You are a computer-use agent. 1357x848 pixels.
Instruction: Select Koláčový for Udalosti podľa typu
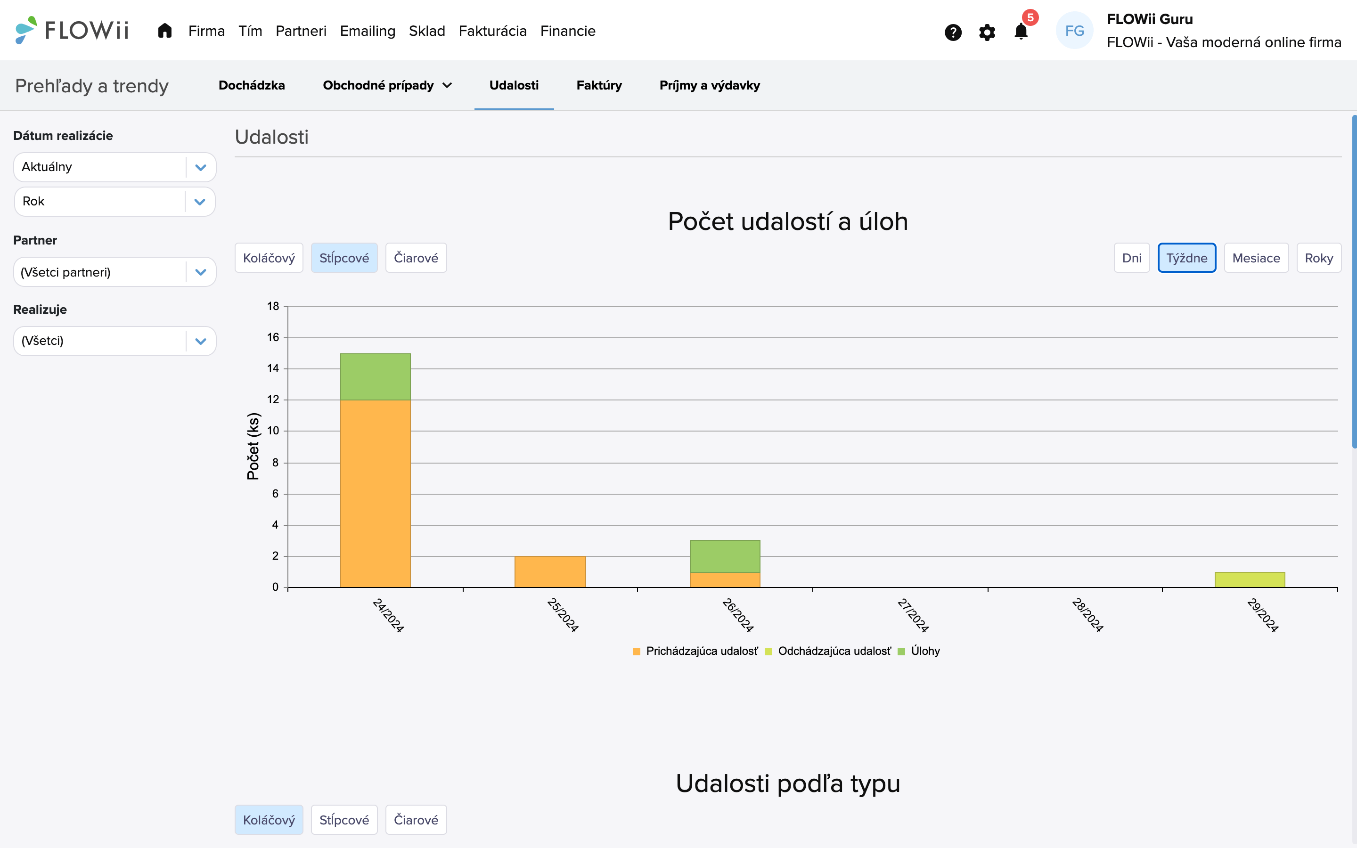(x=269, y=820)
